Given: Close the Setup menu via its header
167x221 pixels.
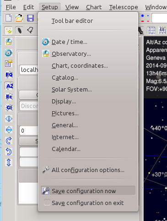Looking at the screenshot, I should coord(50,7).
